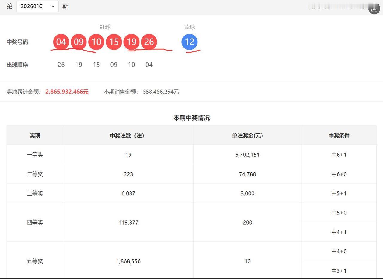This screenshot has width=383, height=279.
Task: Select the red ball 19
Action: point(131,42)
